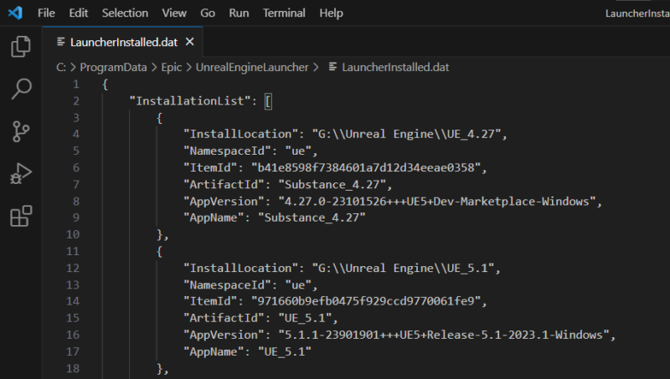Select the LauncherInstalled.dat editor tab
670x379 pixels.
tap(122, 42)
